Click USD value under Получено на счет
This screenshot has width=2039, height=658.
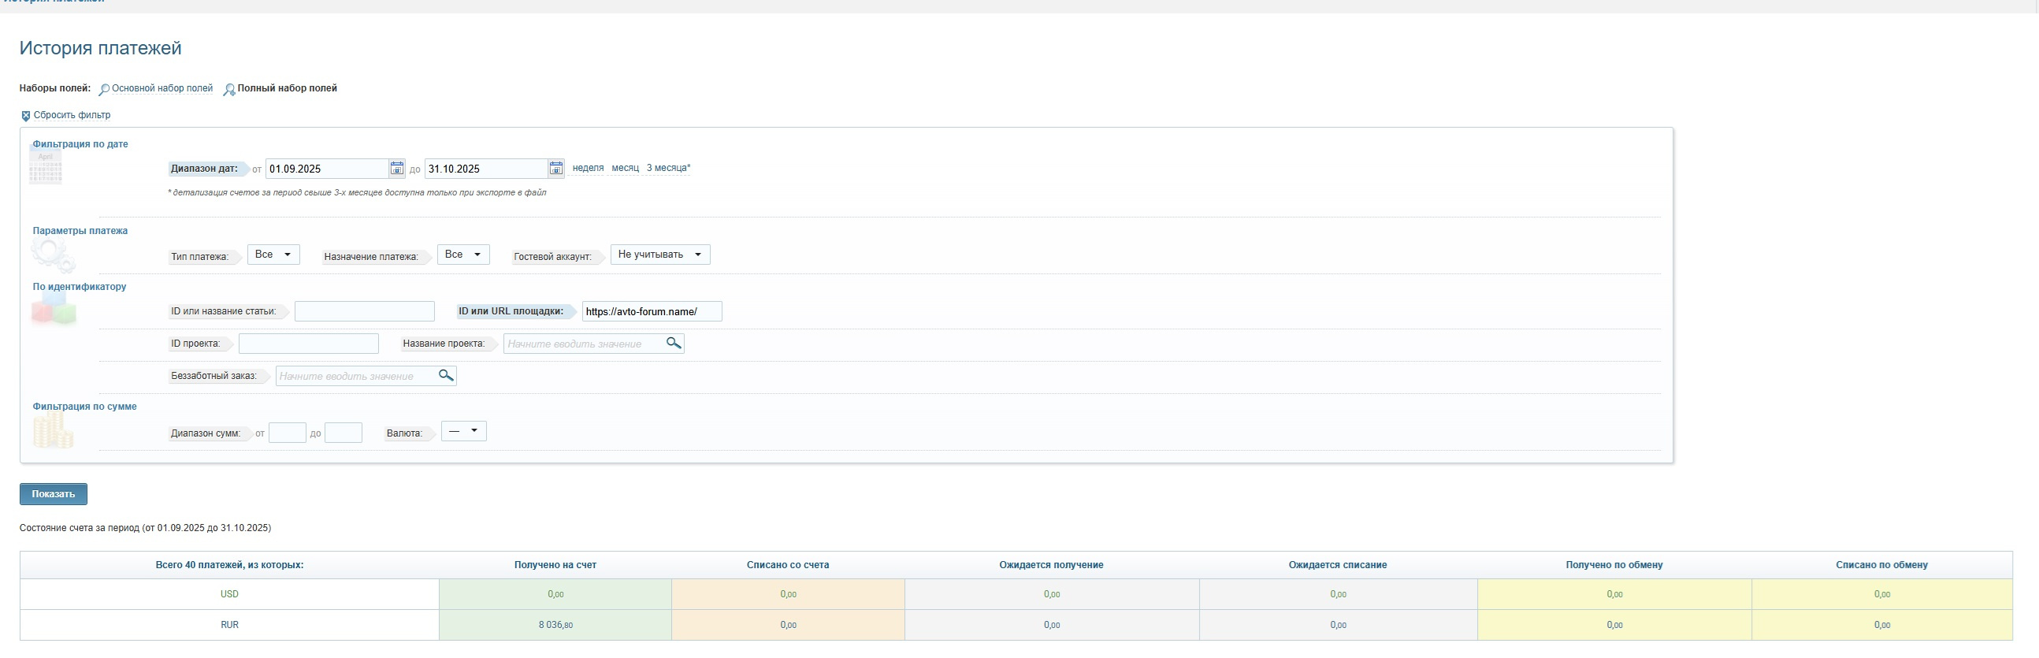pyautogui.click(x=555, y=594)
